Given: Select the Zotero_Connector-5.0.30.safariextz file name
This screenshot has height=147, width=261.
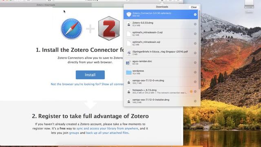Looking at the screenshot, I should tap(152, 13).
